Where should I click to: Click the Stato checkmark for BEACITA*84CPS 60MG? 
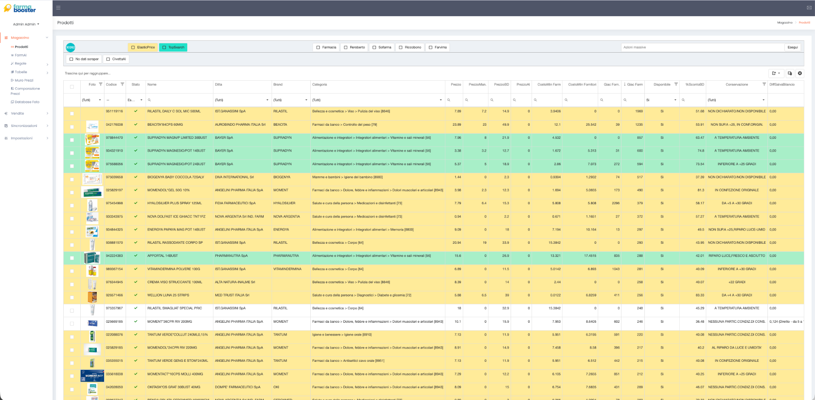click(x=136, y=124)
